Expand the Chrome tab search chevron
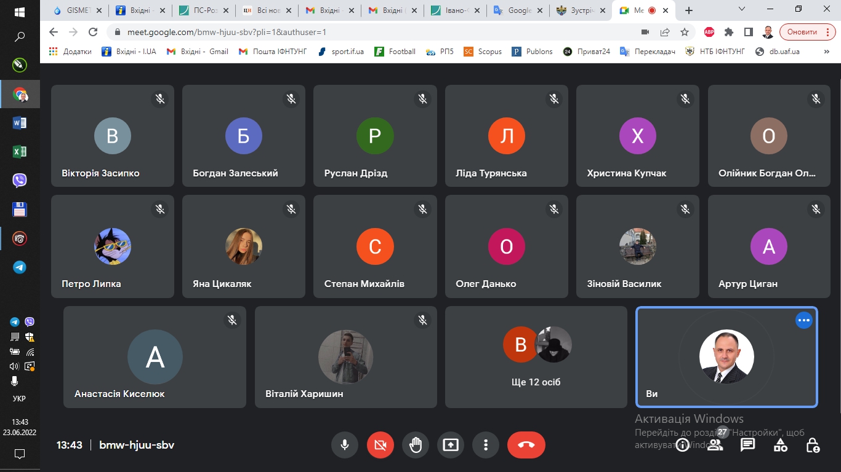This screenshot has width=841, height=472. tap(742, 10)
